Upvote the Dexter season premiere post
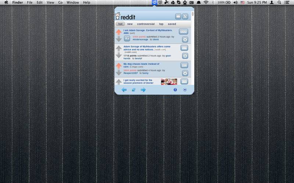 coord(118,82)
